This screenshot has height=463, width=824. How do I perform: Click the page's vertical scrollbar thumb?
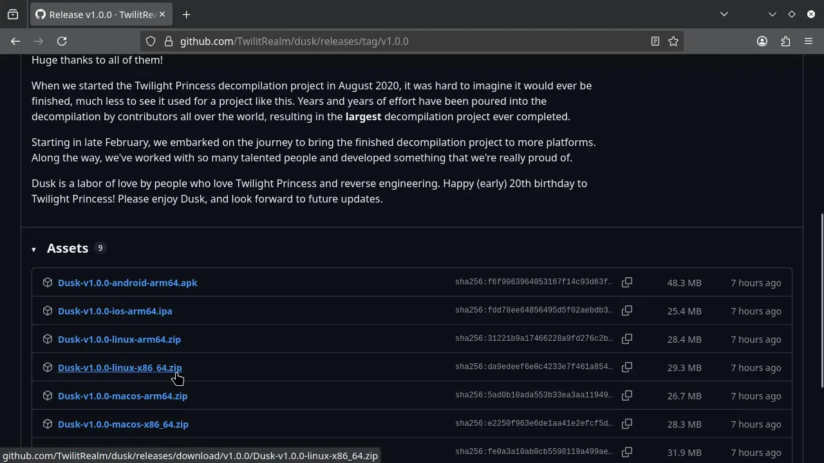(x=821, y=300)
